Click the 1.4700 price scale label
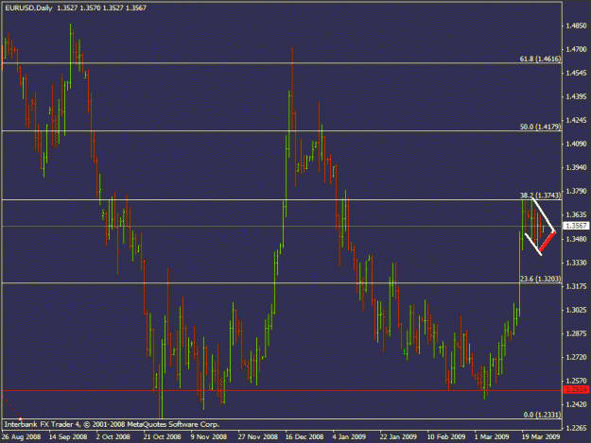591x443 pixels. 576,49
